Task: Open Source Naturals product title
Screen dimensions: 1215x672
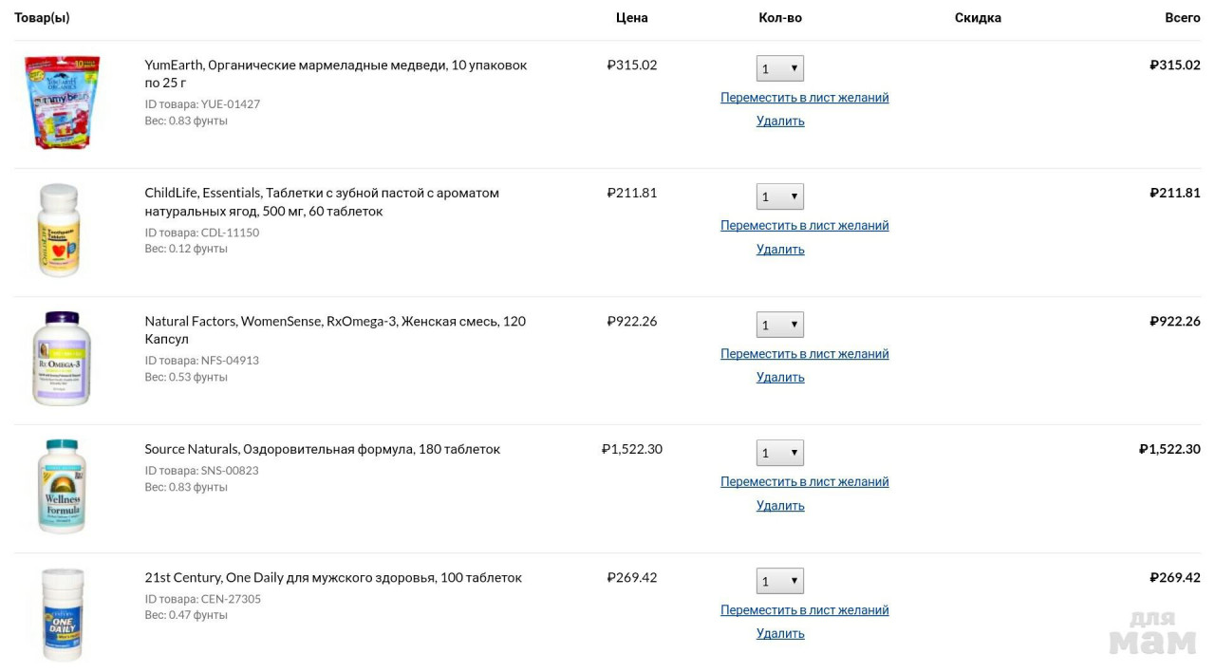Action: (322, 449)
